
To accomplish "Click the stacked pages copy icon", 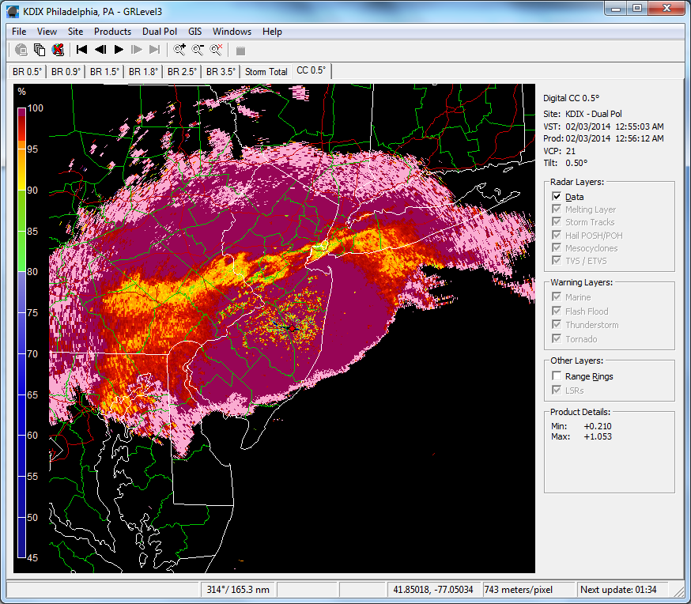I will (x=40, y=50).
